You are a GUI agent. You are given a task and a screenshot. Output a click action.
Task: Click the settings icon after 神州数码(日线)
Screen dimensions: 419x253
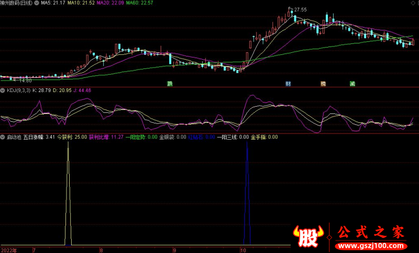click(x=36, y=3)
